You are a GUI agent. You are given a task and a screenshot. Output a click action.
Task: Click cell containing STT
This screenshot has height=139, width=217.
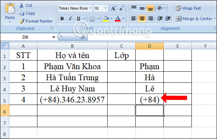coord(23,55)
